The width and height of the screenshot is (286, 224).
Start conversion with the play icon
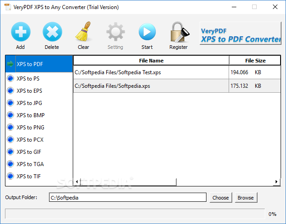point(147,32)
